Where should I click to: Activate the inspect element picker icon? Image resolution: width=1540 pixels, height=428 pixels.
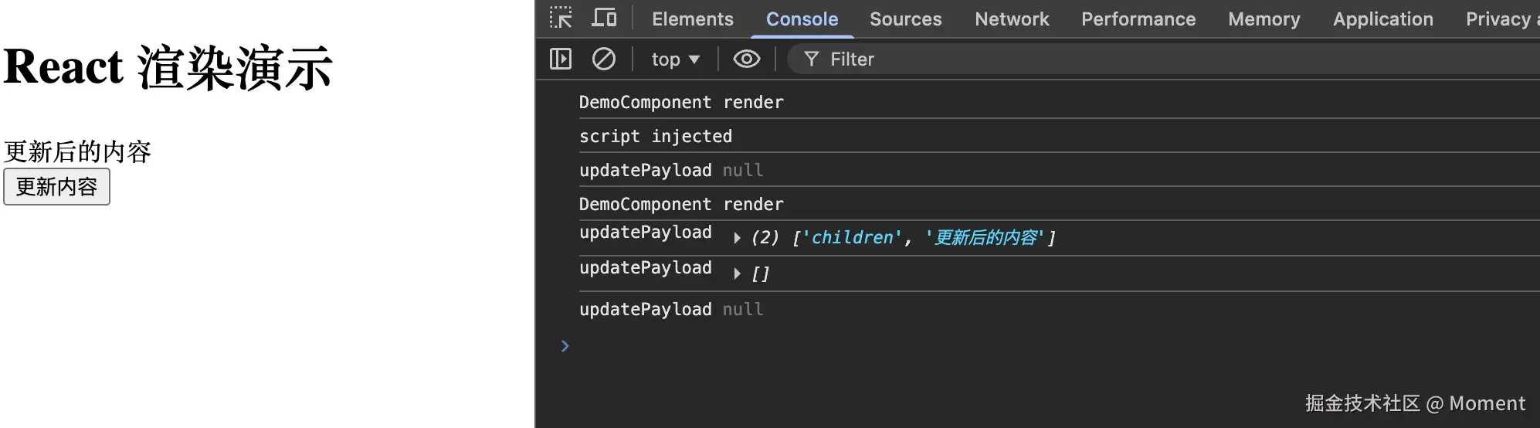click(x=561, y=18)
